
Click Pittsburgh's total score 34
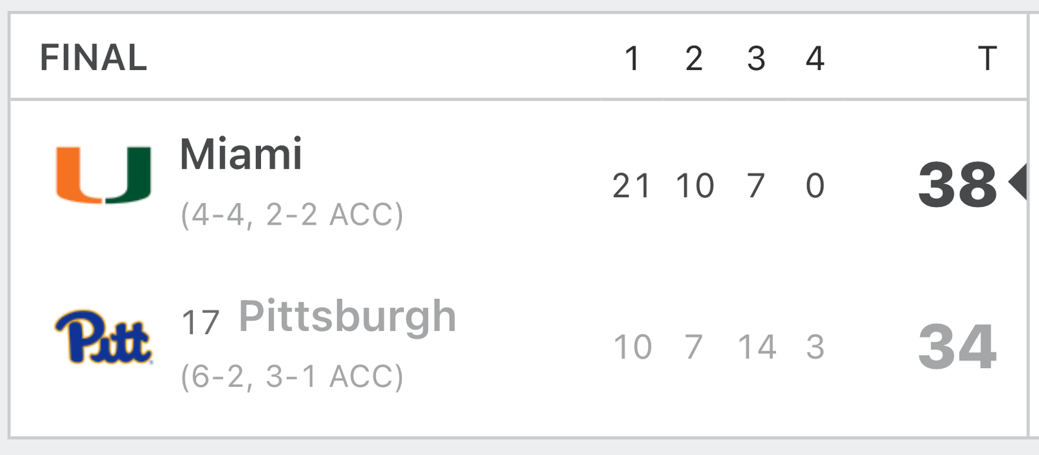coord(957,347)
